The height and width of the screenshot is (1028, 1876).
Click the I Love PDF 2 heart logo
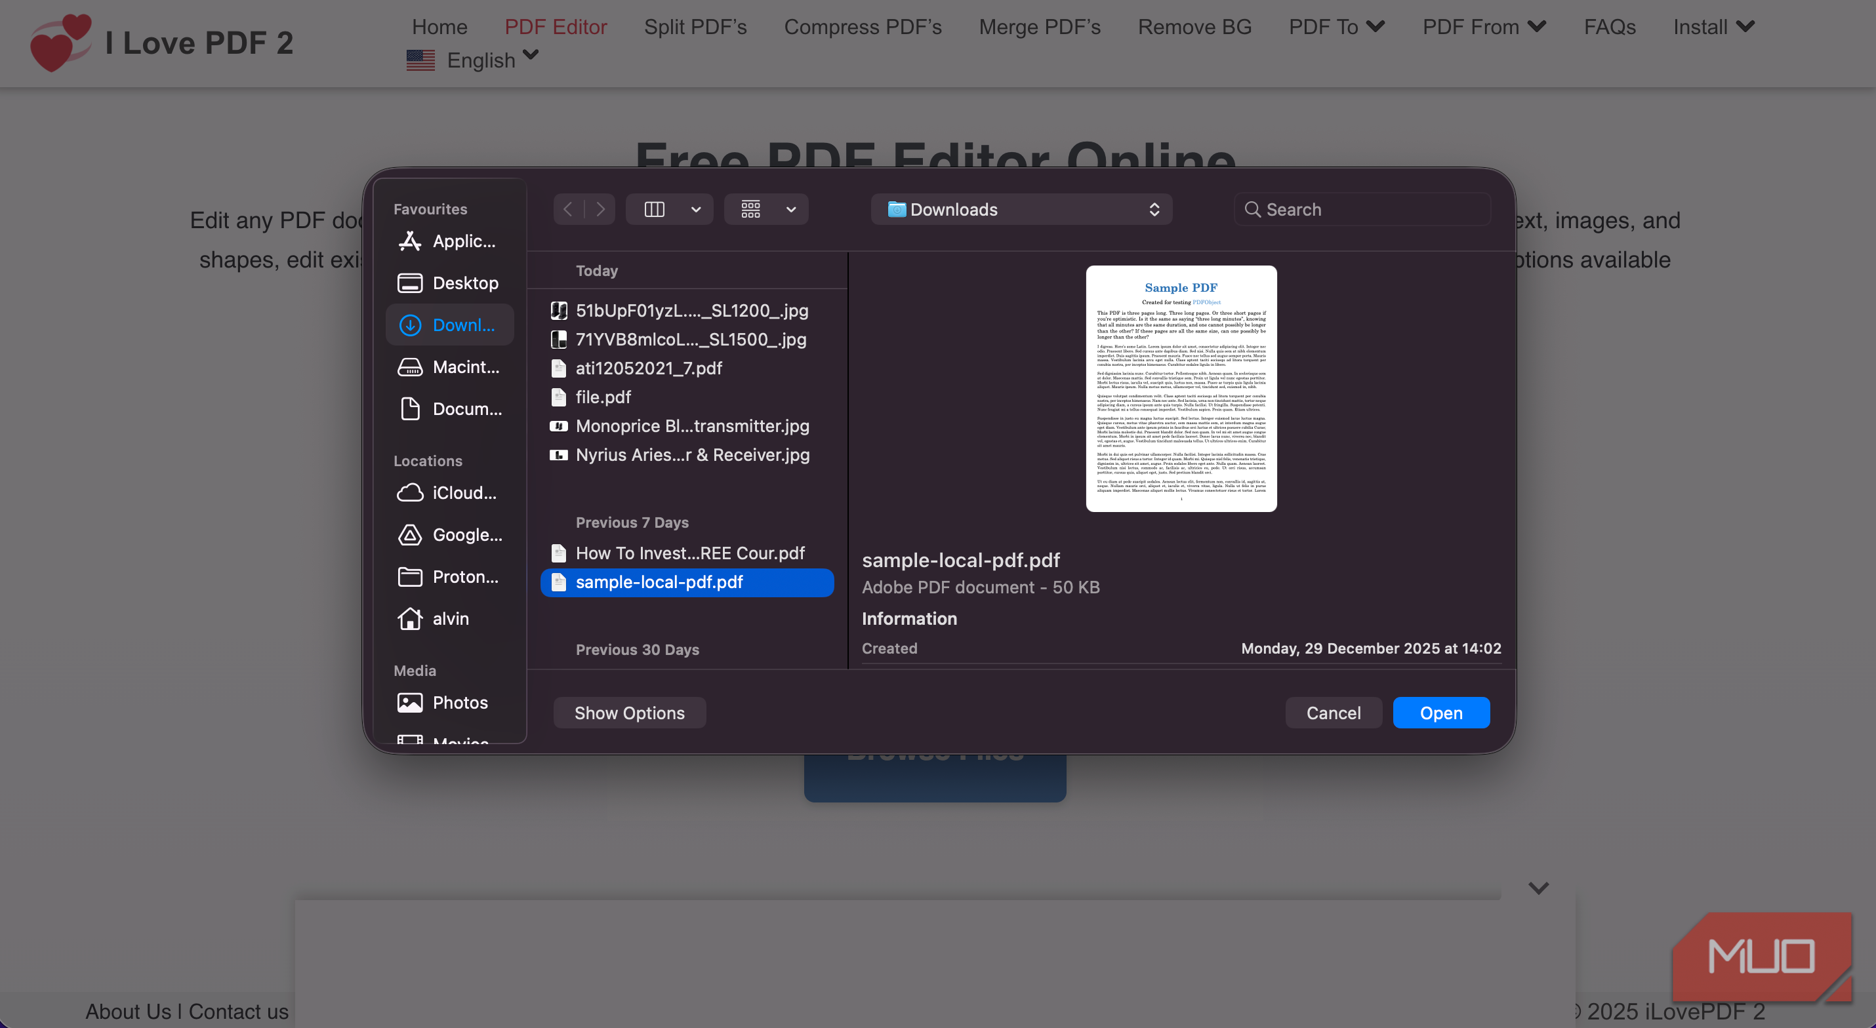click(60, 43)
